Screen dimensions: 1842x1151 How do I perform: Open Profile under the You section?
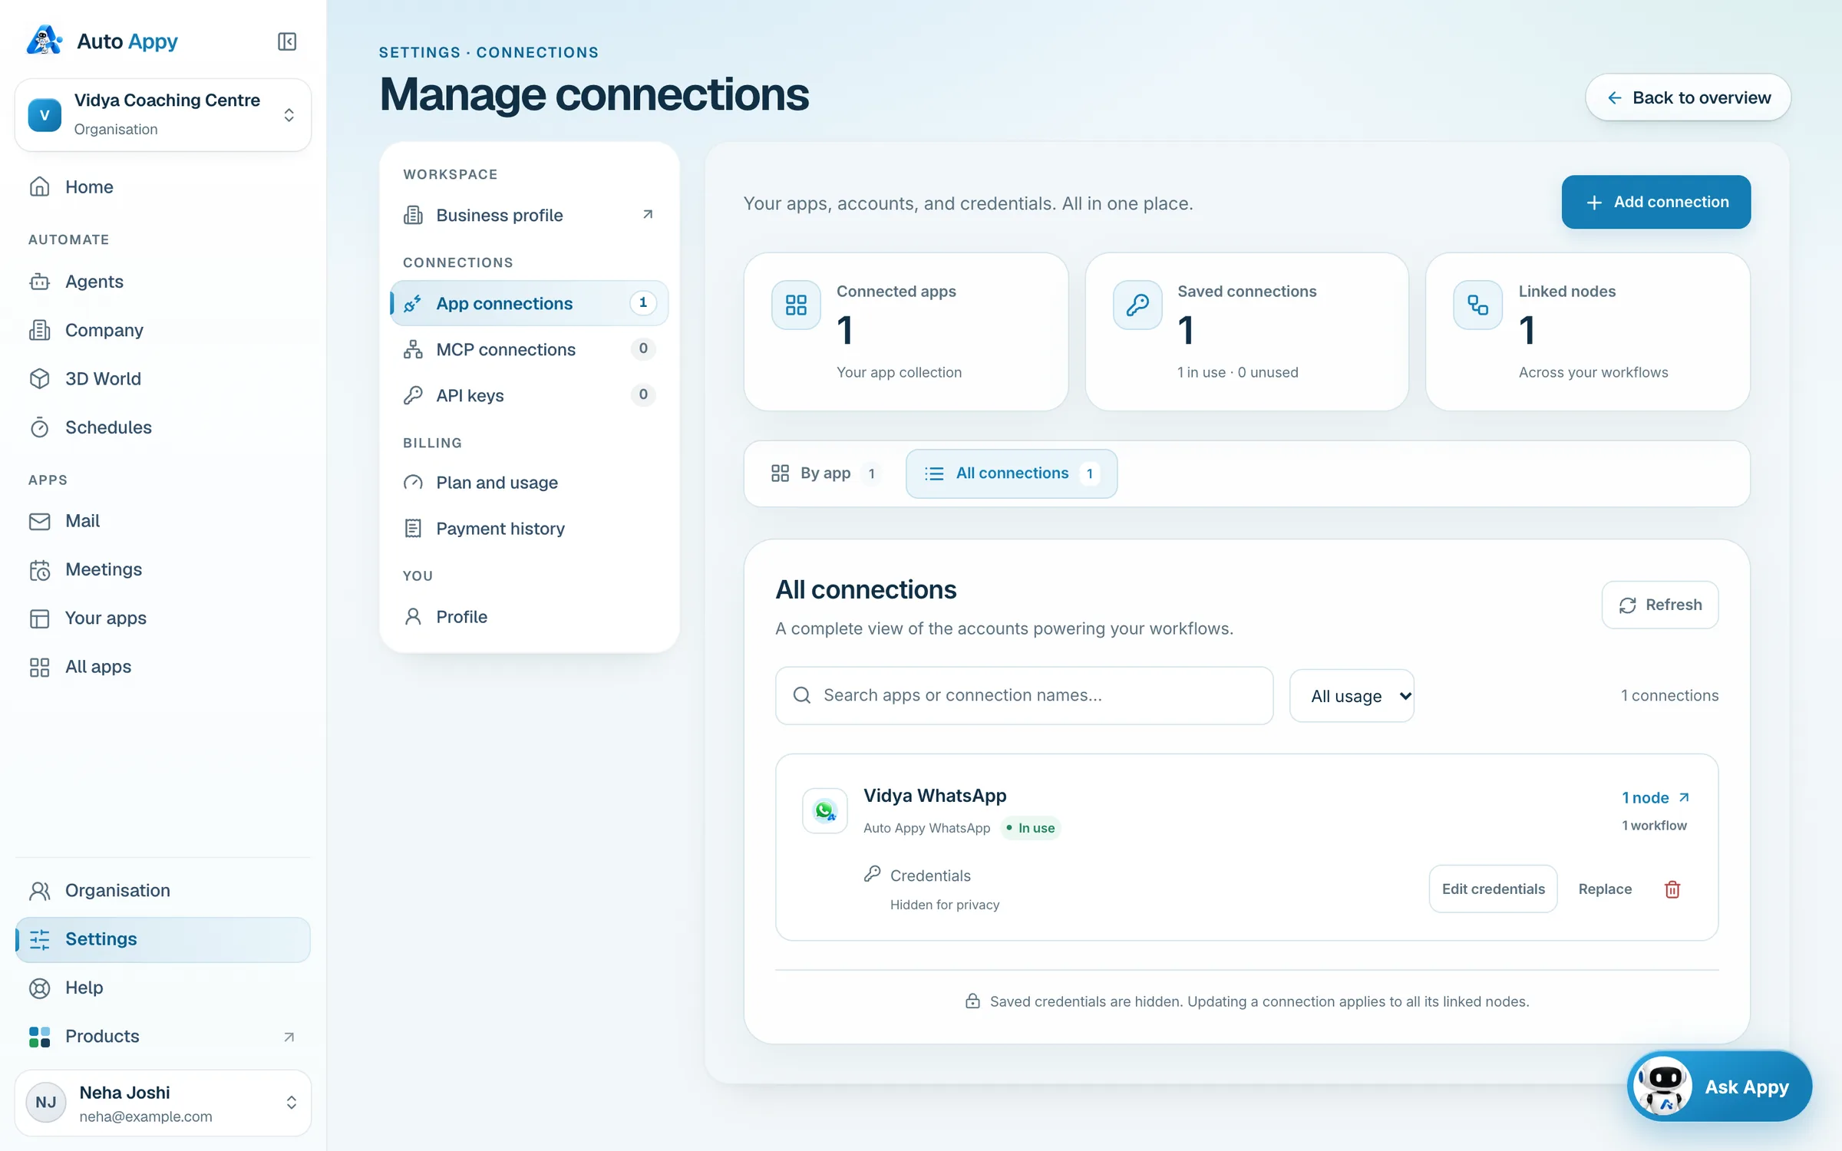pyautogui.click(x=530, y=617)
